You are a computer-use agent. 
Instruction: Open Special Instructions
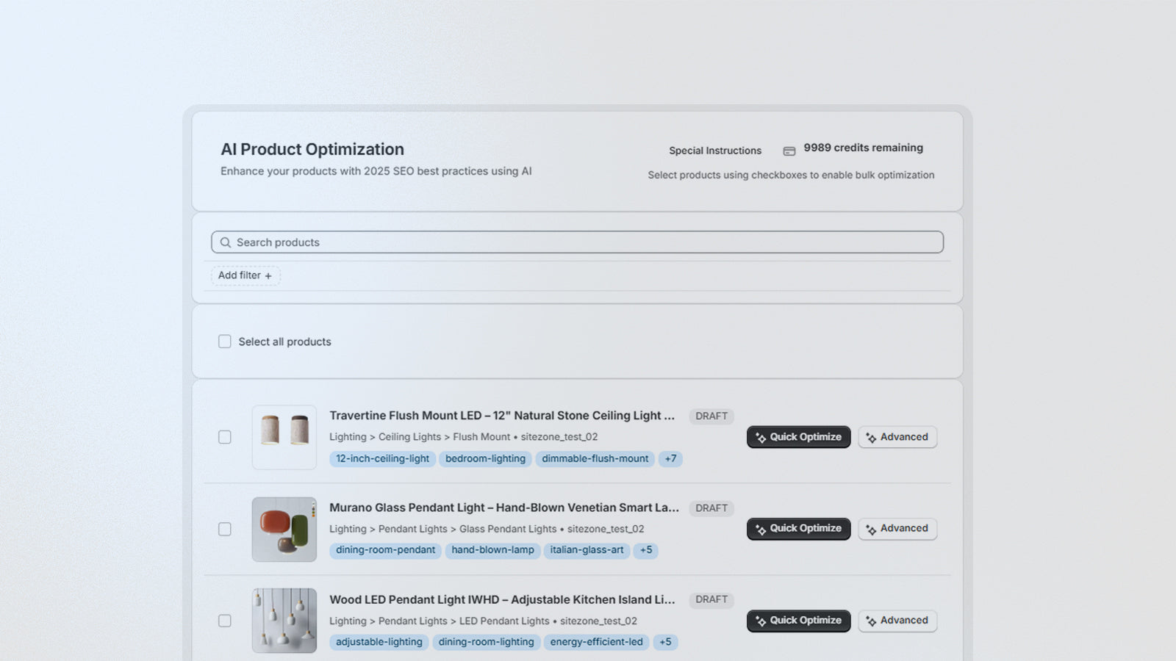[714, 151]
